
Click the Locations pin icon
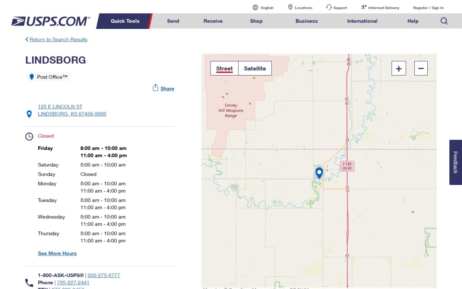coord(290,7)
